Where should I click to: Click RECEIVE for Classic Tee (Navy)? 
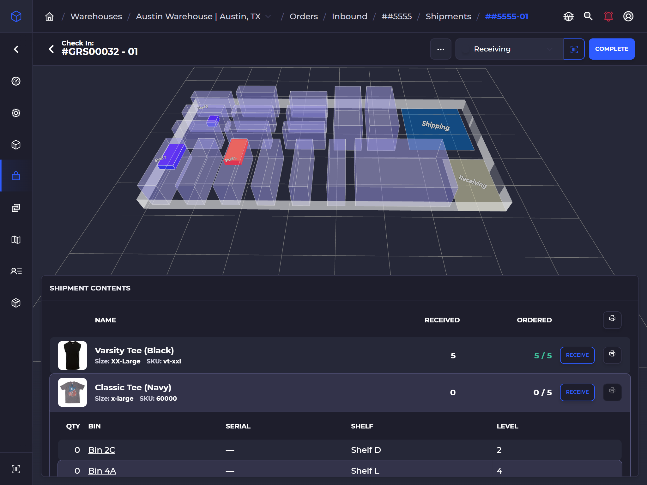tap(577, 392)
